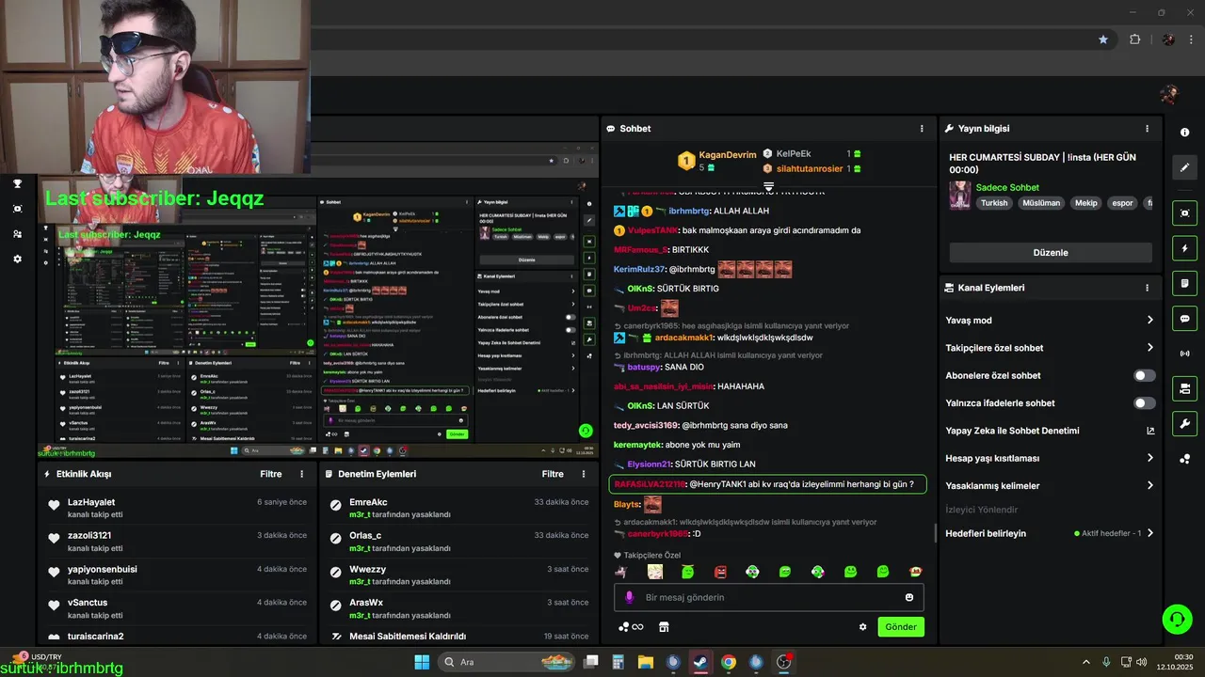Image resolution: width=1205 pixels, height=677 pixels.
Task: Open the shop storefront icon below chat
Action: point(664,627)
